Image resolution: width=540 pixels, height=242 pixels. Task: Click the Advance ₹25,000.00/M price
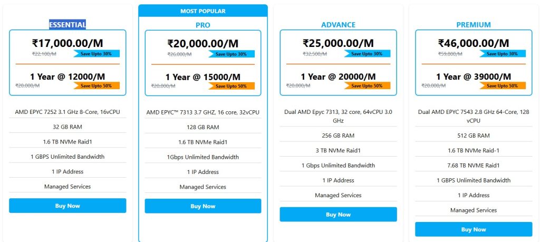338,44
